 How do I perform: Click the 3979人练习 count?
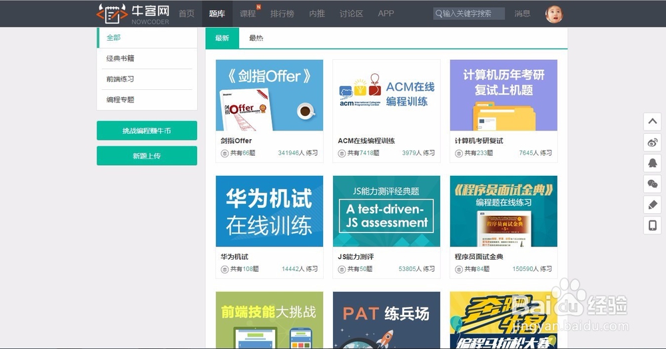pyautogui.click(x=418, y=153)
